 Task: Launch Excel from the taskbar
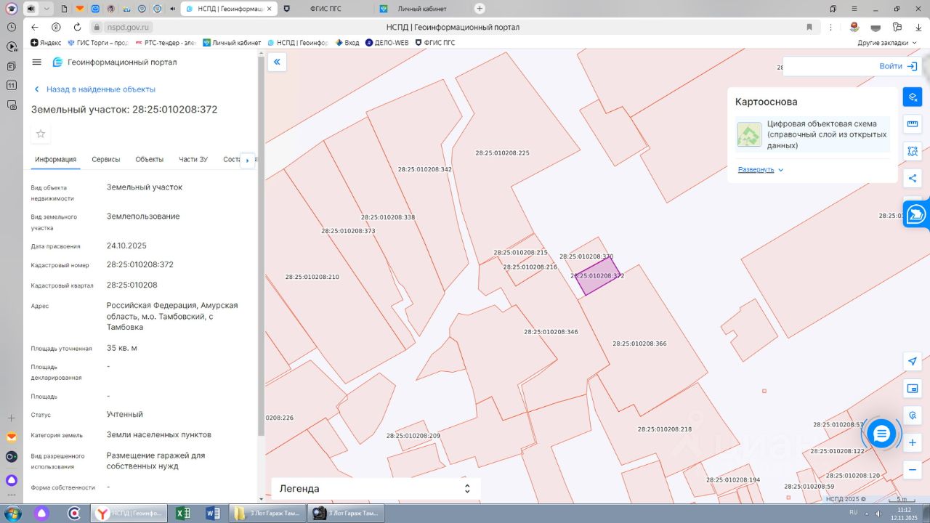[x=183, y=514]
